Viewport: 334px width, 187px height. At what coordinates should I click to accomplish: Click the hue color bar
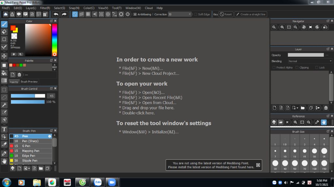54,40
